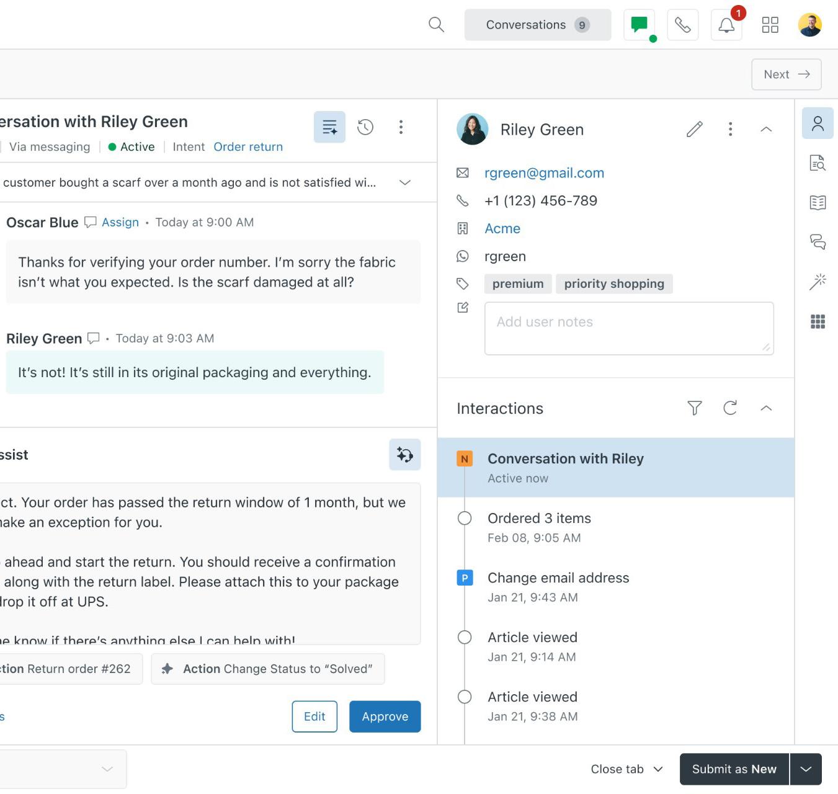Click message icon next to Oscar Blue
The height and width of the screenshot is (794, 838).
[91, 222]
